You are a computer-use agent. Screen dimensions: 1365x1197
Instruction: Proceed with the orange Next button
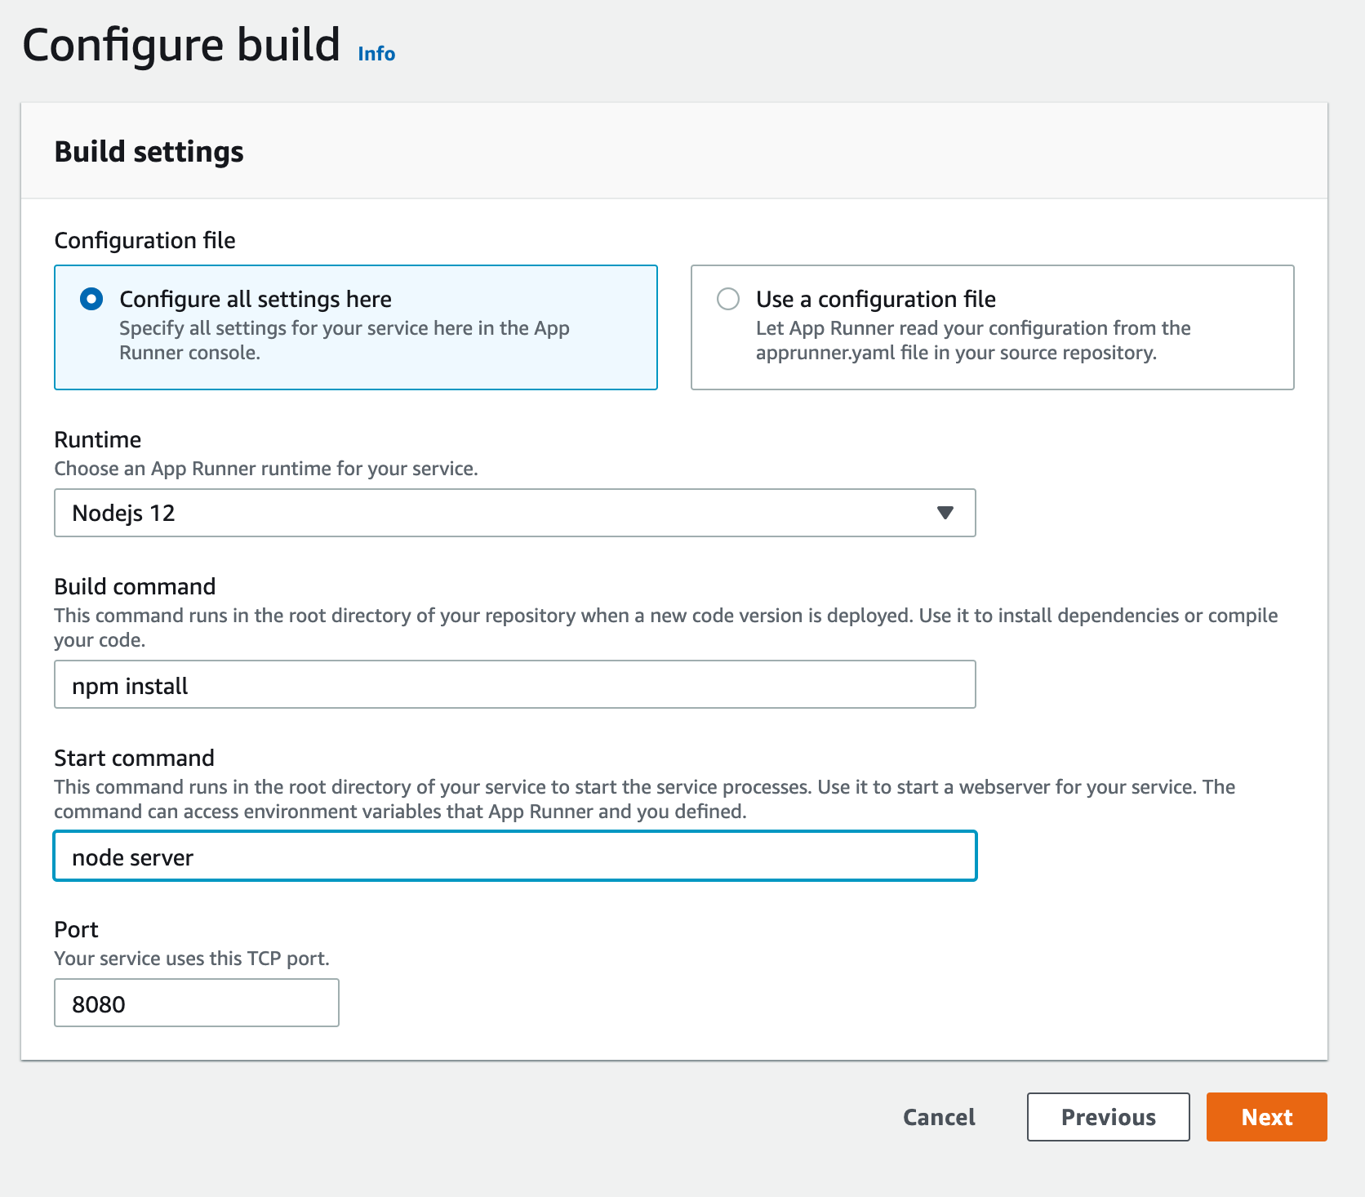click(x=1266, y=1117)
